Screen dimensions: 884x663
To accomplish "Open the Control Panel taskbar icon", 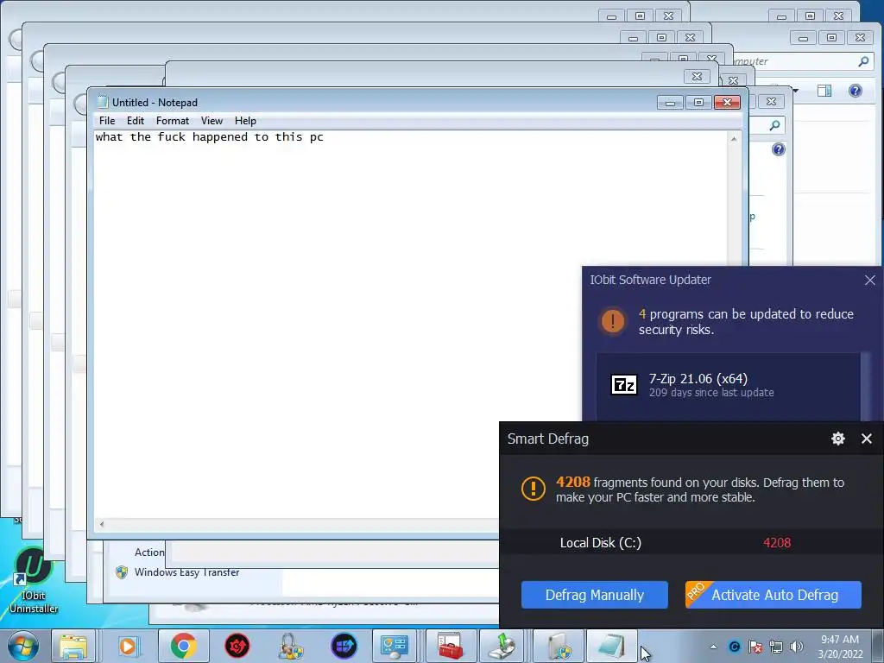I will pos(394,646).
